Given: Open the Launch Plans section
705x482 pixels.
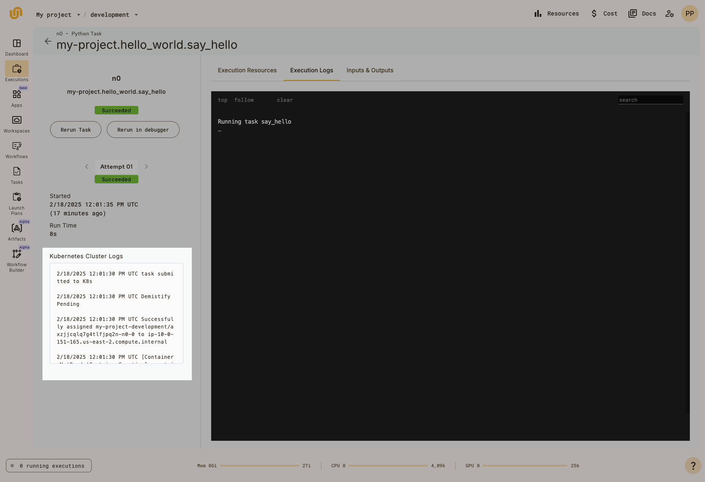Looking at the screenshot, I should (x=16, y=202).
